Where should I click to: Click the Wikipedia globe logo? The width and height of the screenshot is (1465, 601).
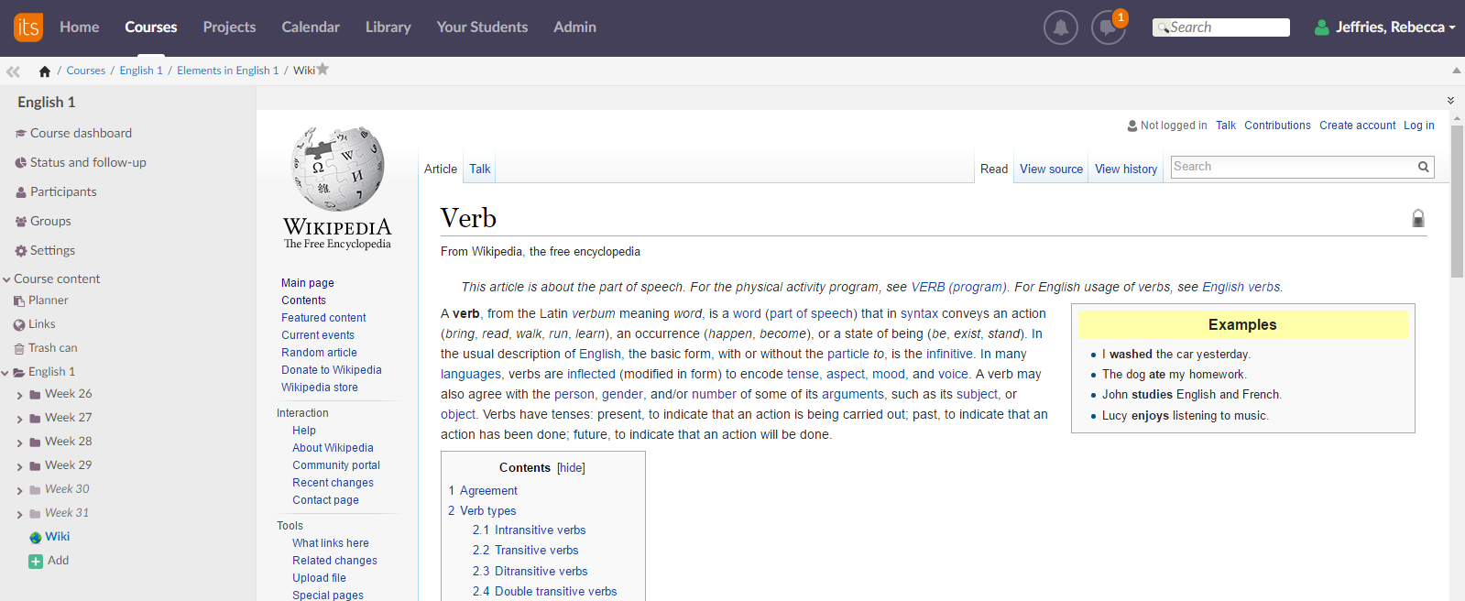click(x=337, y=169)
